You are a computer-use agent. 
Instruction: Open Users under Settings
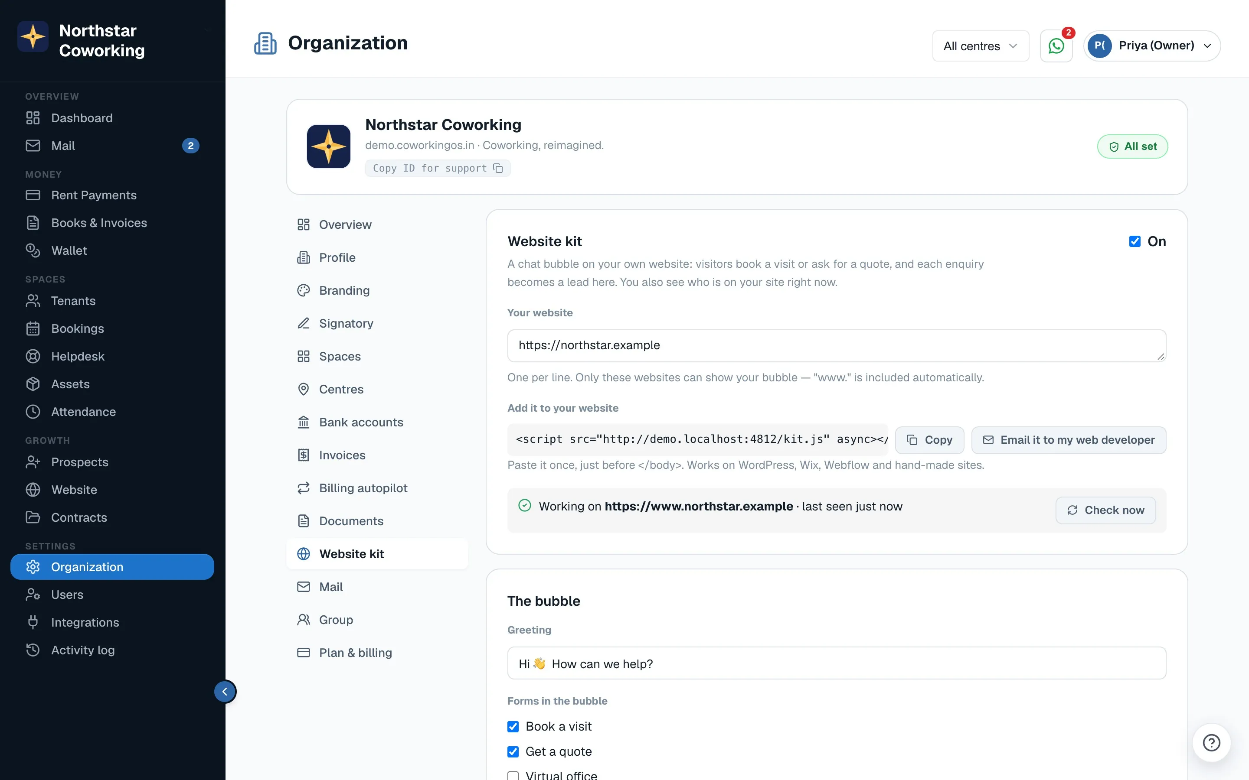[x=112, y=594]
